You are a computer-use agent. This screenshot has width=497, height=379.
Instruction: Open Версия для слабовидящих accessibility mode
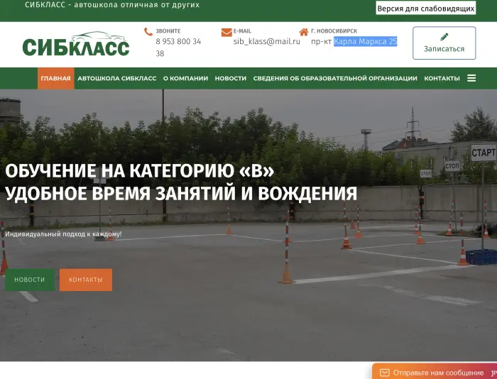pos(425,9)
